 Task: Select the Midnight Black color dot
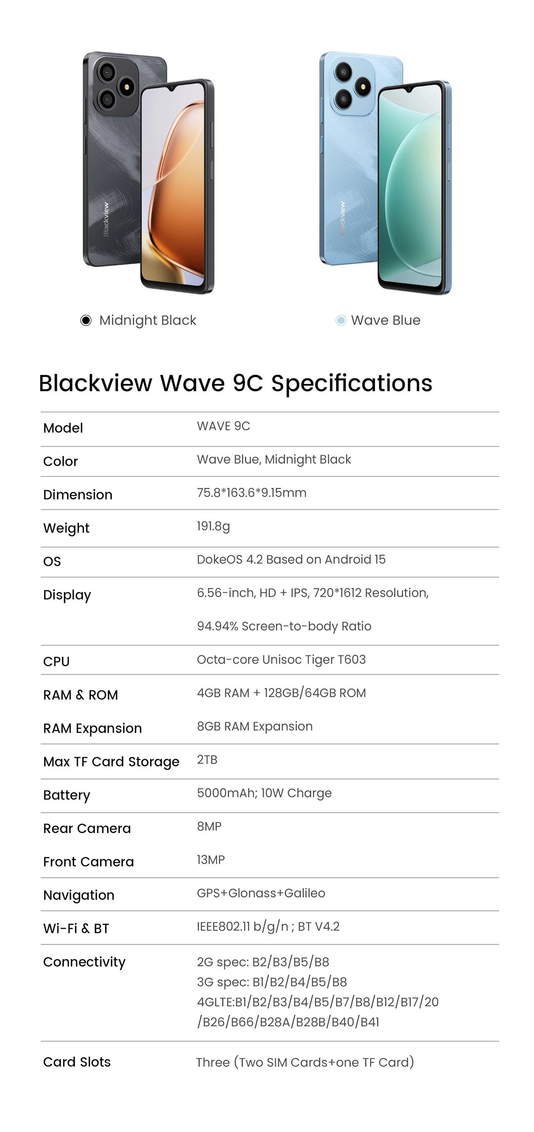tap(86, 320)
